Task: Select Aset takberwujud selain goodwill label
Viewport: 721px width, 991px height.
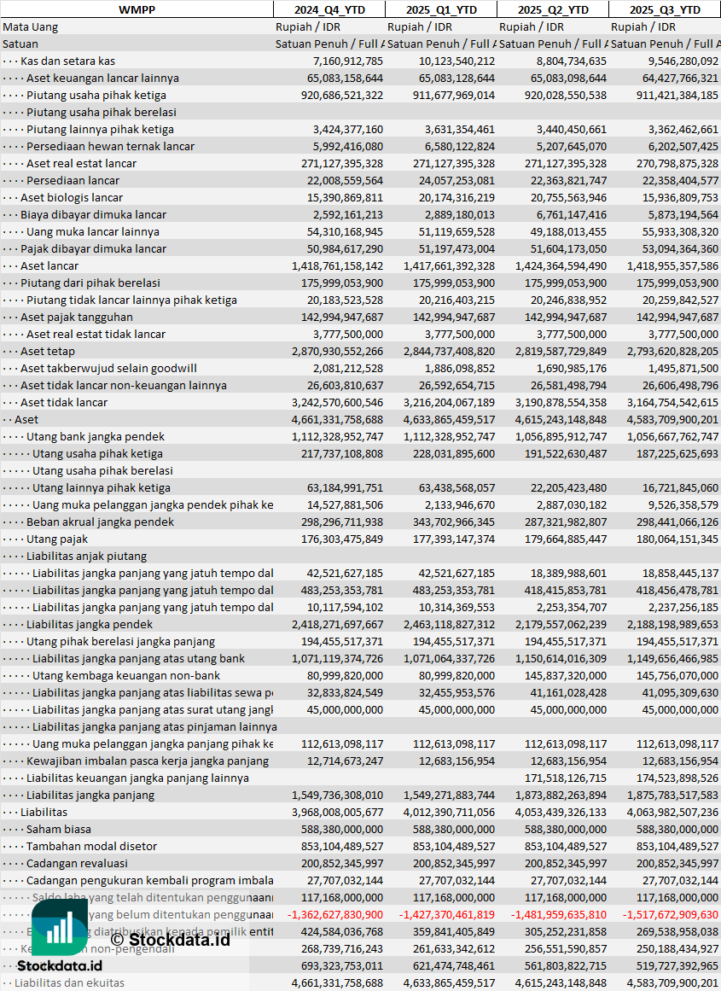Action: pos(108,369)
